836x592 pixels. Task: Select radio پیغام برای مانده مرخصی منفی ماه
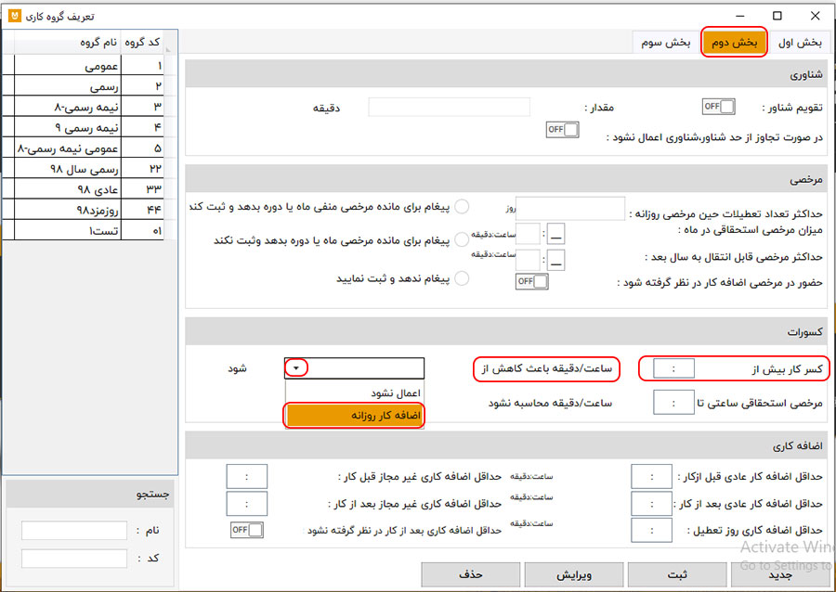point(462,206)
